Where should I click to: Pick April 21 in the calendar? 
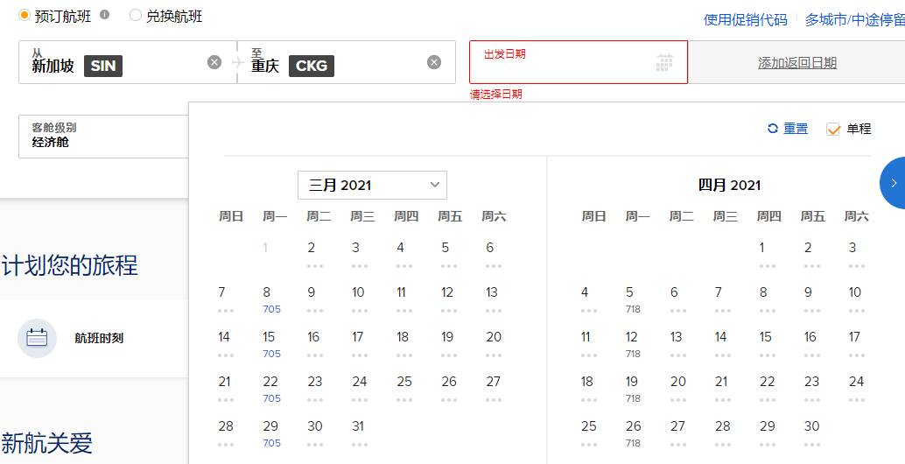pos(722,389)
